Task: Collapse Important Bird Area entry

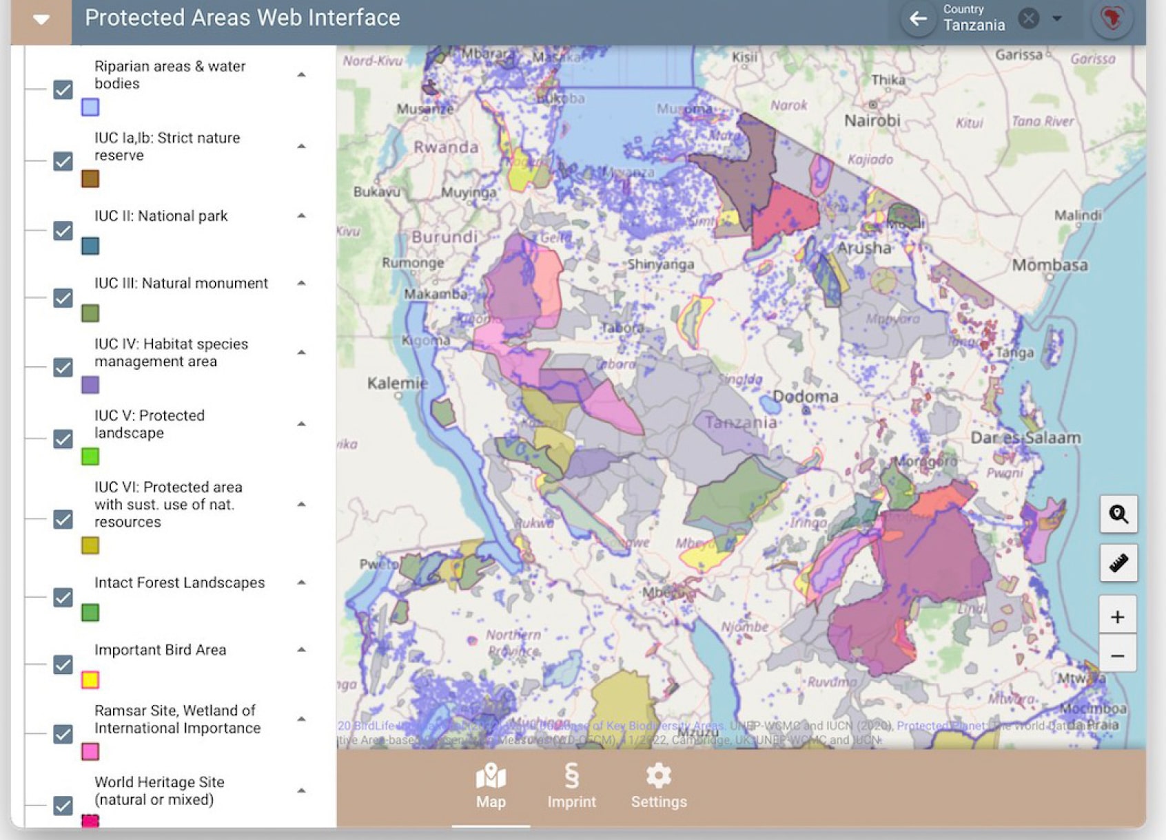Action: [301, 649]
